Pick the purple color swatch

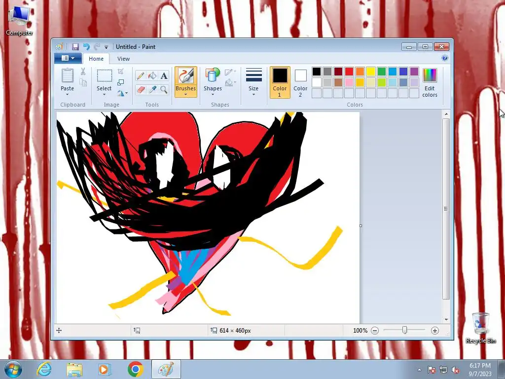414,72
